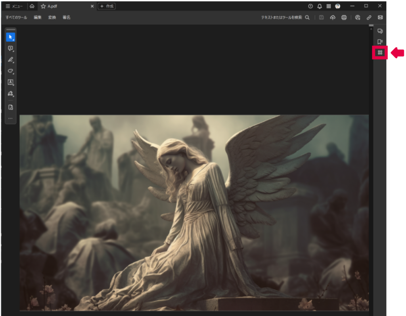This screenshot has height=316, width=406.
Task: Open the すべてのツール menu
Action: (x=16, y=17)
